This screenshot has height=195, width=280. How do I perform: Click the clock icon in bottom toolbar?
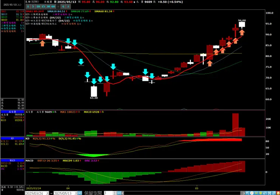pos(252,193)
